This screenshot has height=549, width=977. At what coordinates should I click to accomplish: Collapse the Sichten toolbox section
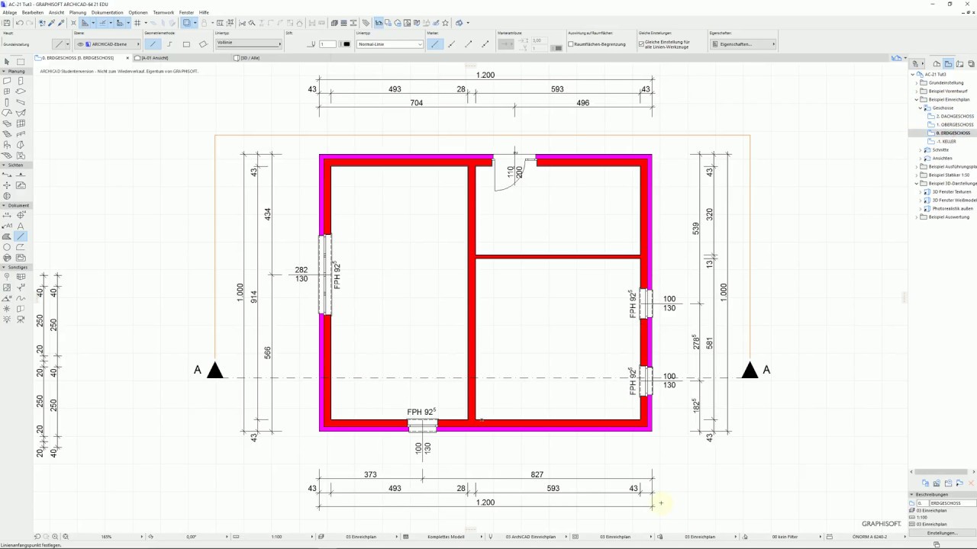pyautogui.click(x=3, y=165)
